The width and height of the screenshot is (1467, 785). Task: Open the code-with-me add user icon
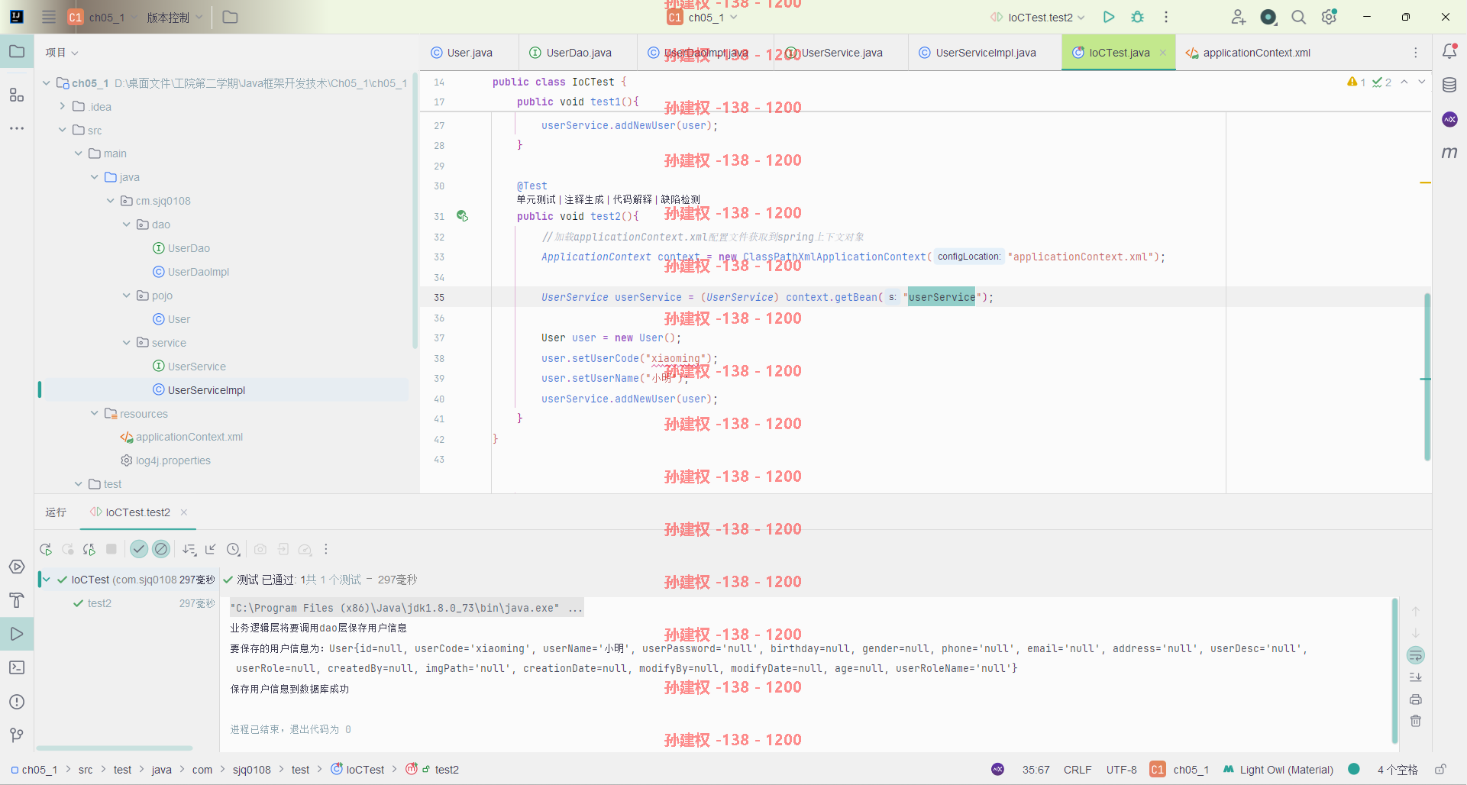[x=1238, y=17]
